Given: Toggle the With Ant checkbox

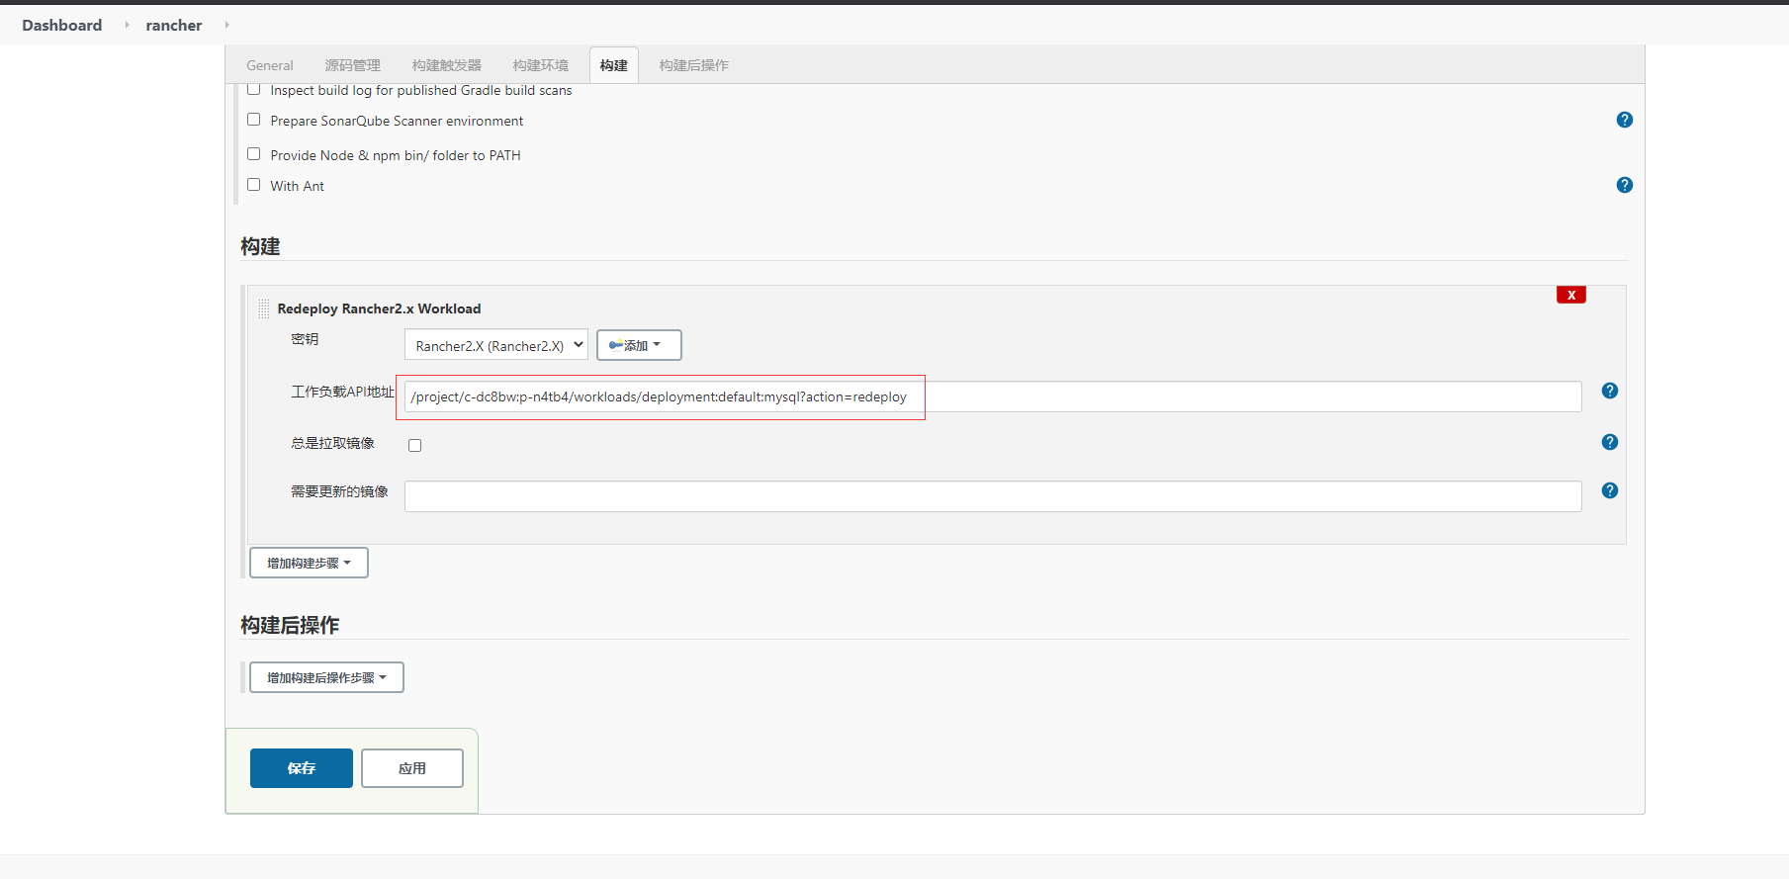Looking at the screenshot, I should 254,185.
